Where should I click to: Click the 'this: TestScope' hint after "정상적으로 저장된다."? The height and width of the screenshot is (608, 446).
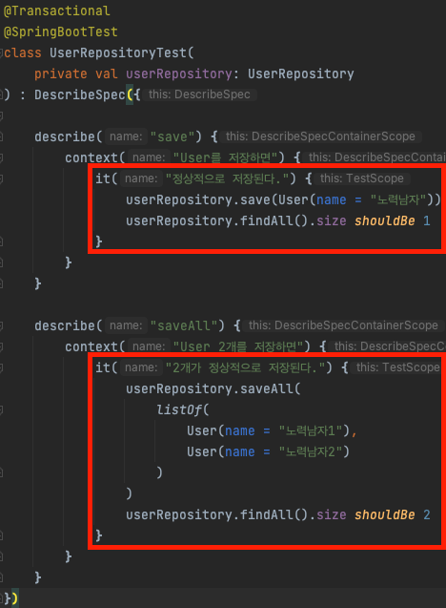(x=362, y=178)
